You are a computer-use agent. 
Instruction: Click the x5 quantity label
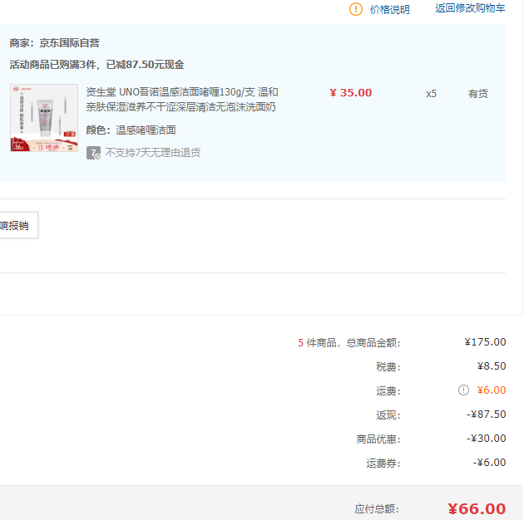click(x=431, y=94)
